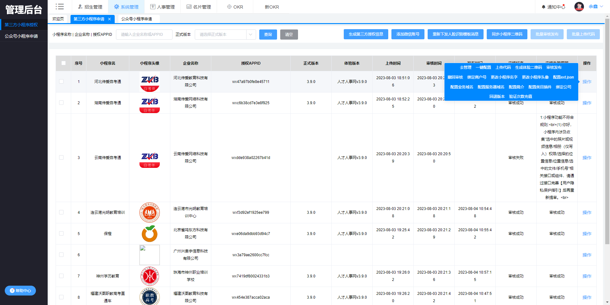The height and width of the screenshot is (305, 610).
Task: Select 公众号小程序申请 in the sidebar
Action: click(21, 36)
